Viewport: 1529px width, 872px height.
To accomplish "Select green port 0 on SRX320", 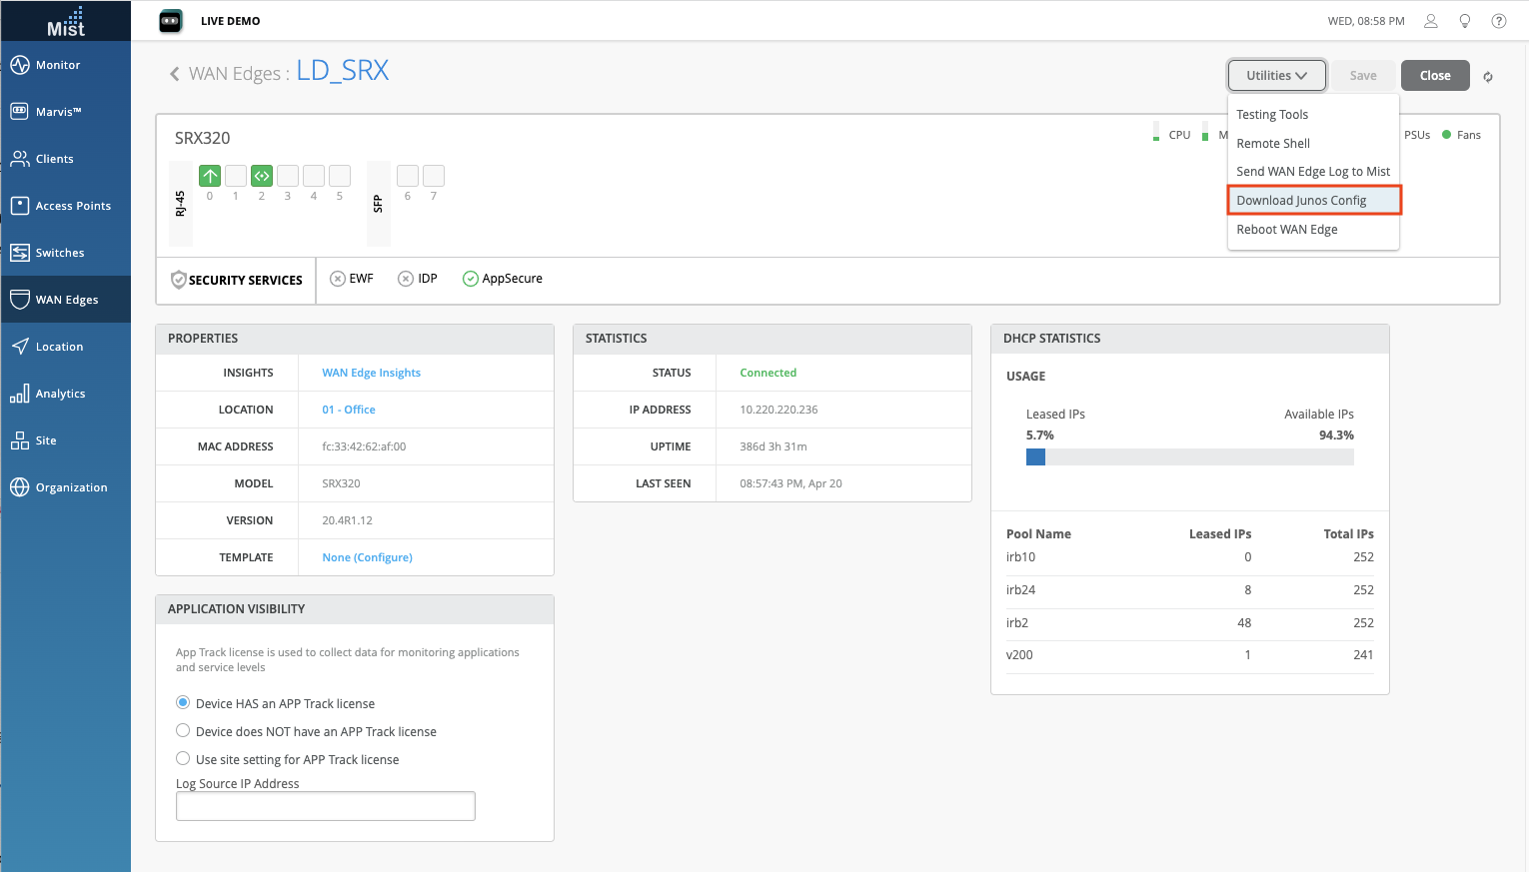I will pos(210,177).
